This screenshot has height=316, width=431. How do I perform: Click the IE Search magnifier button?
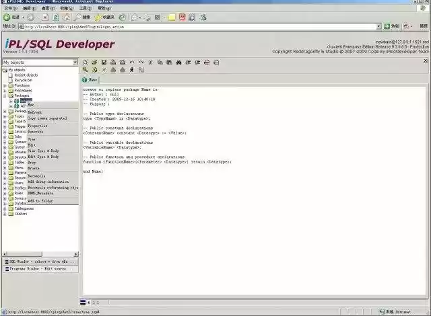point(82,17)
